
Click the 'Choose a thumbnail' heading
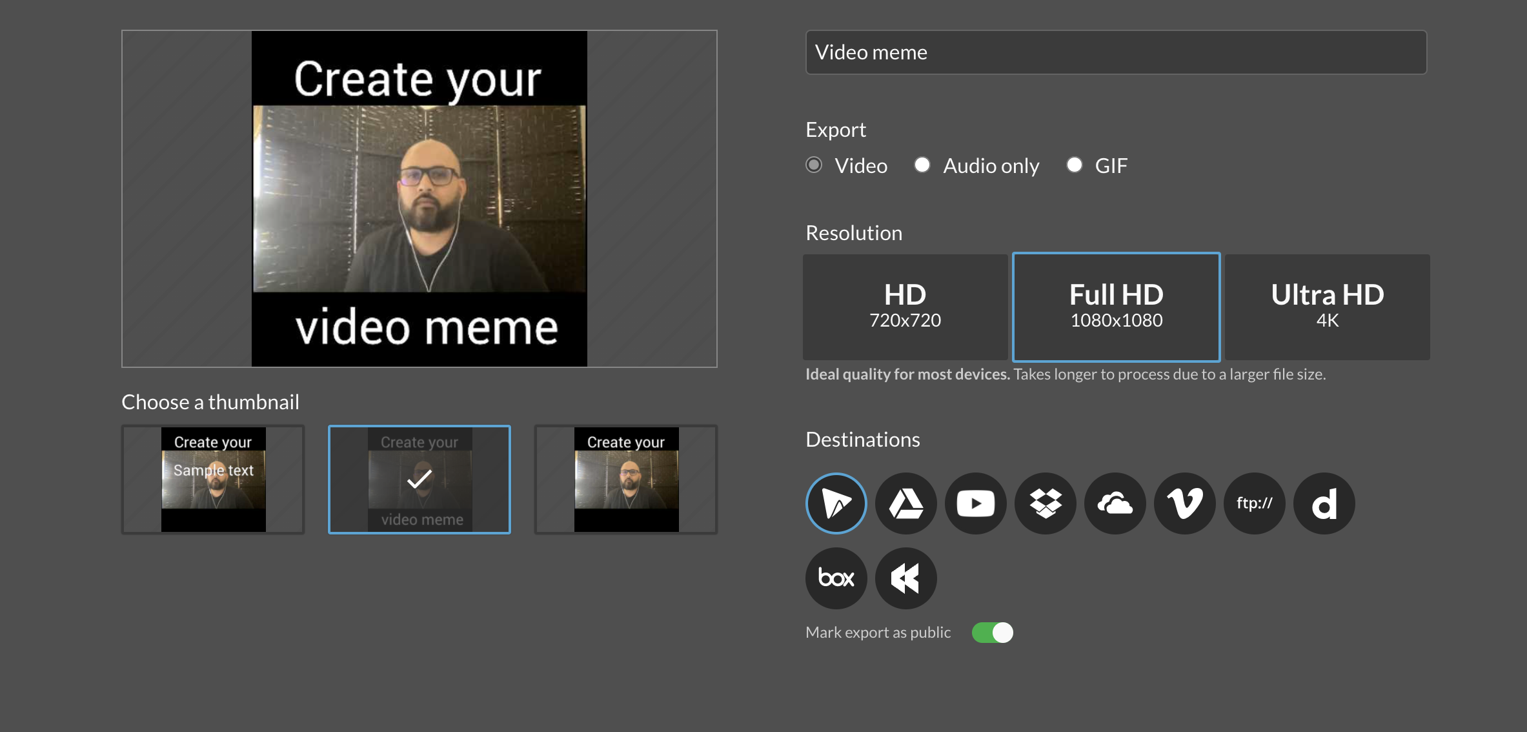point(210,402)
